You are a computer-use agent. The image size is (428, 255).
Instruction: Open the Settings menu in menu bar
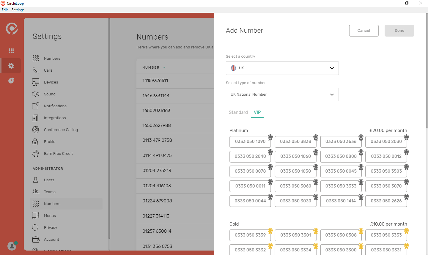point(18,10)
